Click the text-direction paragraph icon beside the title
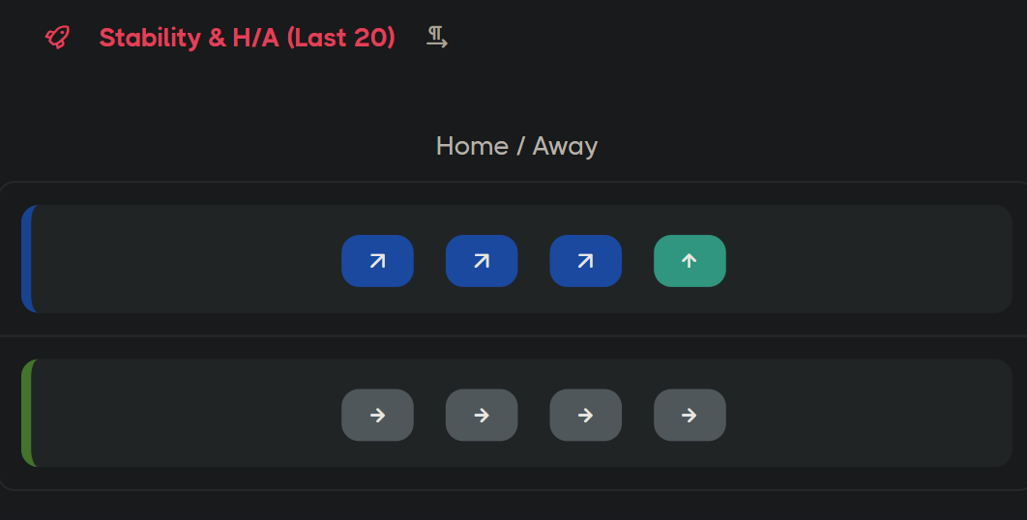 [x=437, y=38]
